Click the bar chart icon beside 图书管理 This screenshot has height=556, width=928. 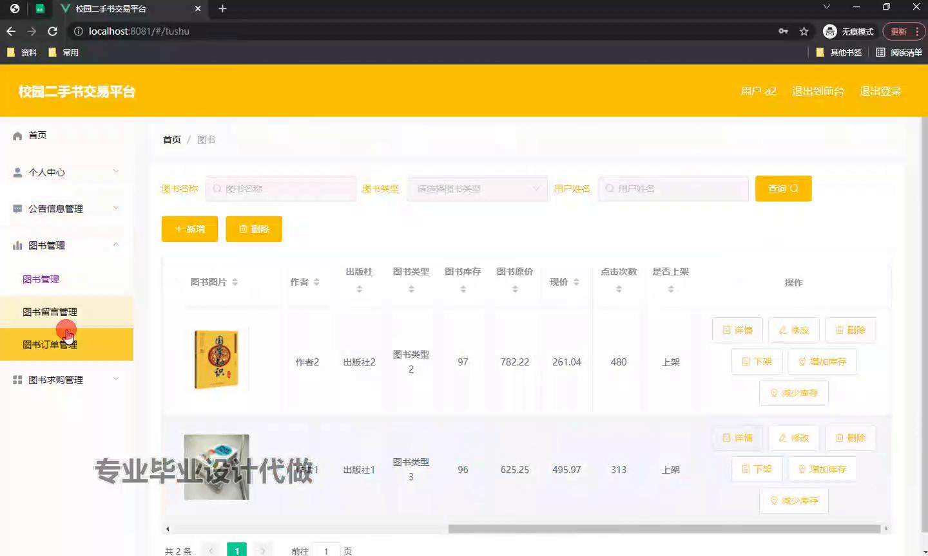tap(17, 245)
